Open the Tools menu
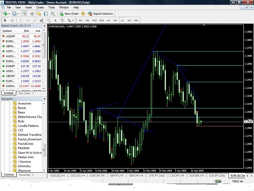This screenshot has height=191, width=254. pyautogui.click(x=52, y=7)
